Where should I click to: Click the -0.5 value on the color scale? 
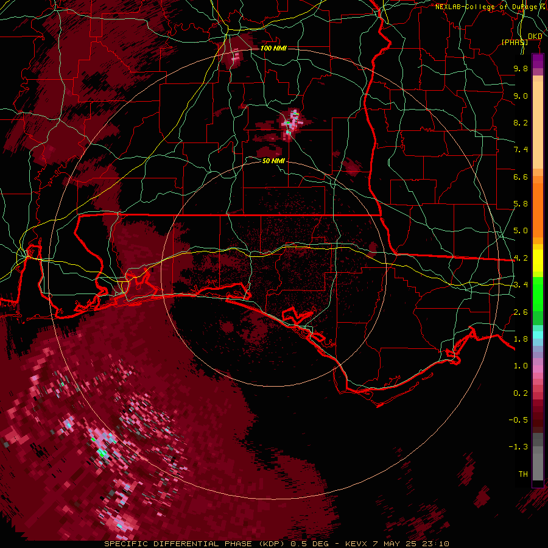pos(518,420)
